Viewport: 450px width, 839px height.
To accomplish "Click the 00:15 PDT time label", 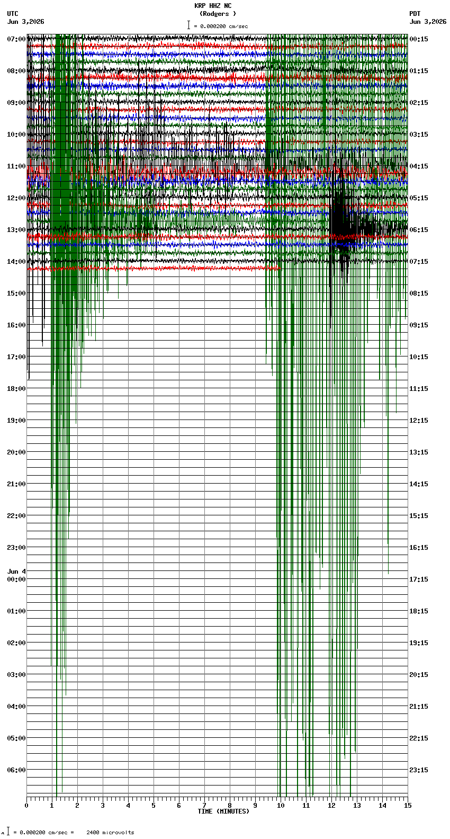I will [x=419, y=39].
